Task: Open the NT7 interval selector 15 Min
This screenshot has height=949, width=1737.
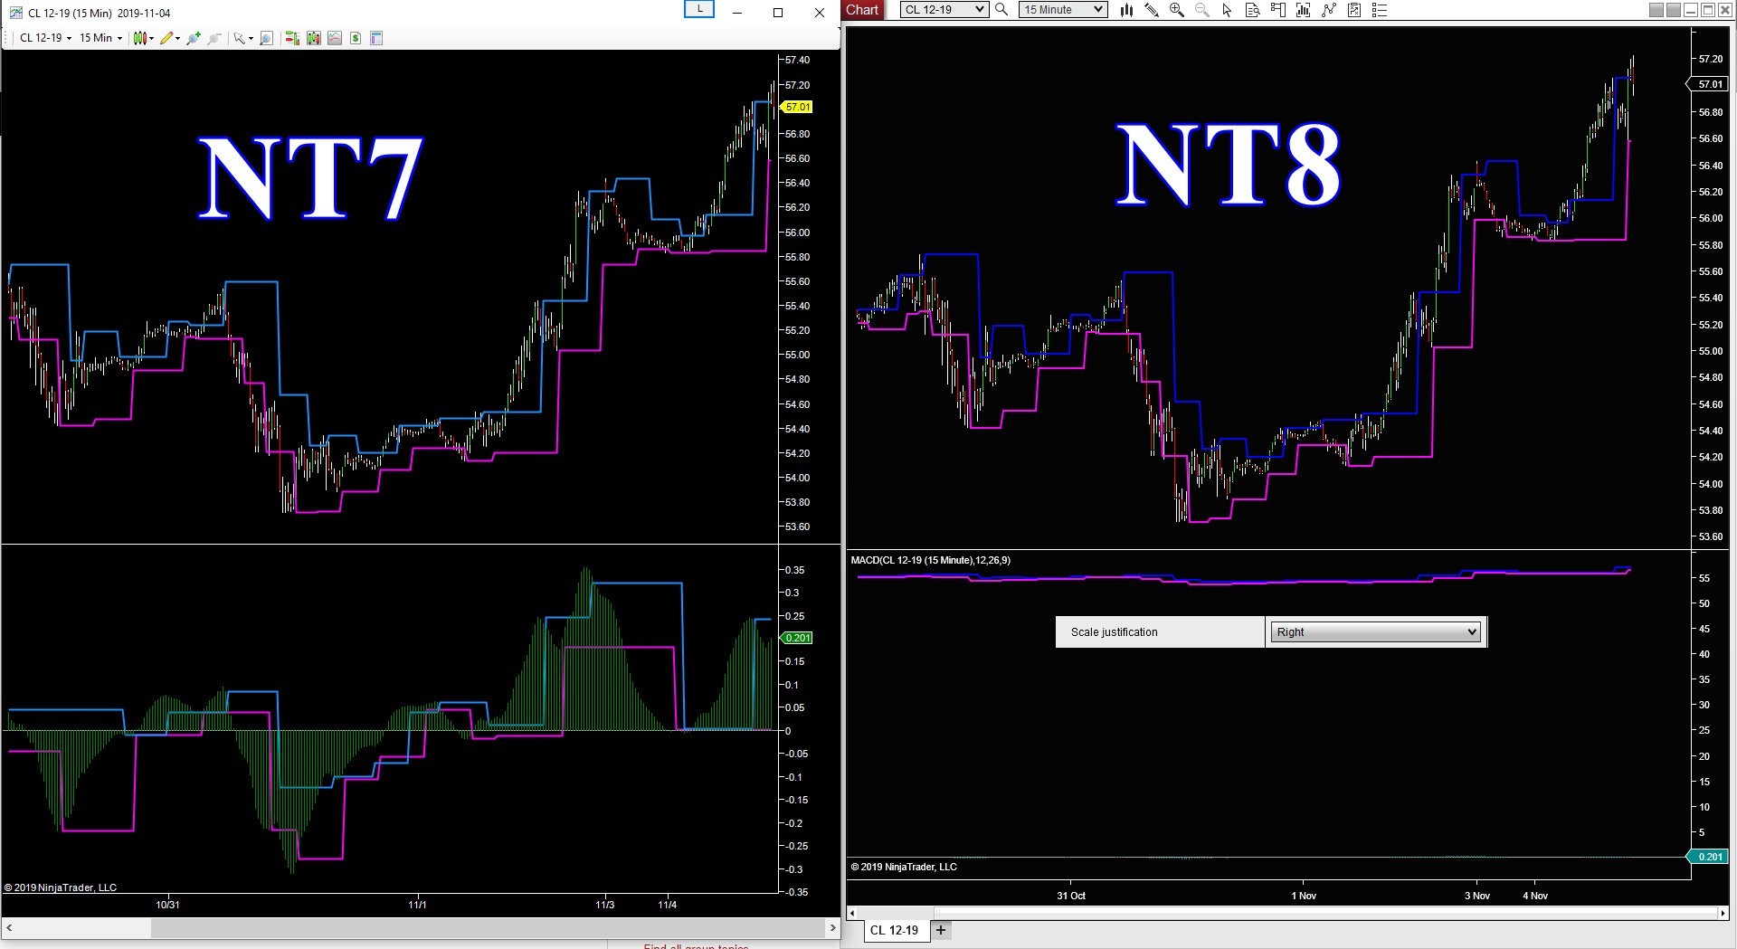Action: point(100,38)
